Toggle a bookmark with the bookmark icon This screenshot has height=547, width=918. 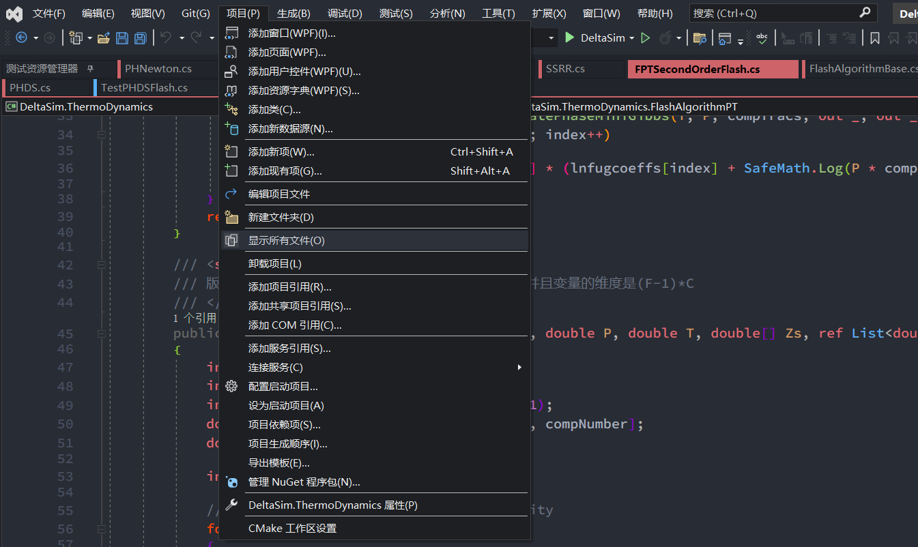tap(874, 38)
